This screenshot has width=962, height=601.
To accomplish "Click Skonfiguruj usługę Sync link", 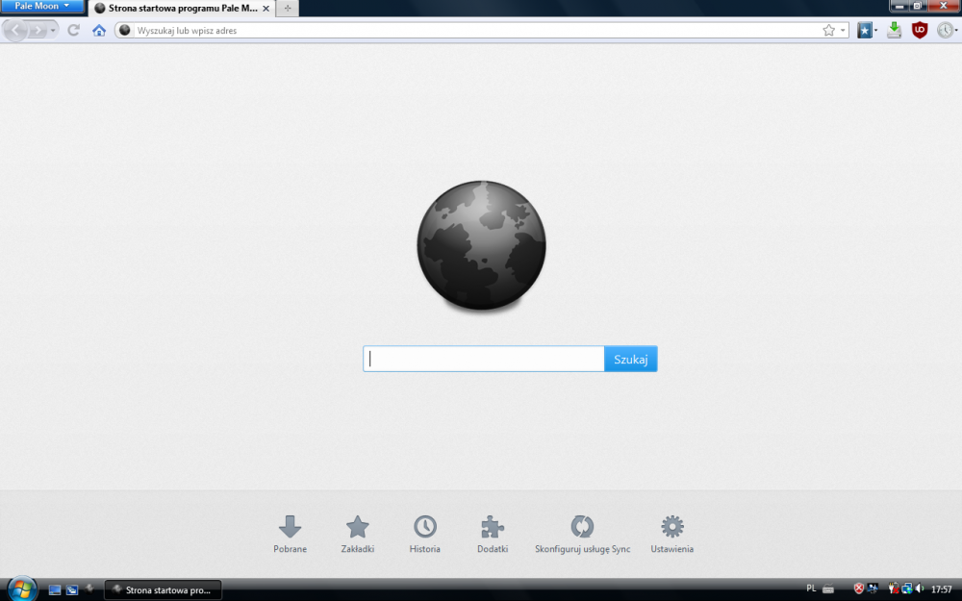I will click(582, 527).
